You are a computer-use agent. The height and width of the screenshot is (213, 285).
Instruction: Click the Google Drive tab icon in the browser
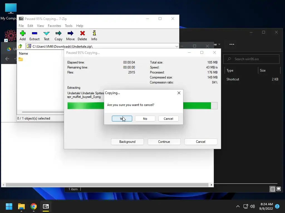9,49
